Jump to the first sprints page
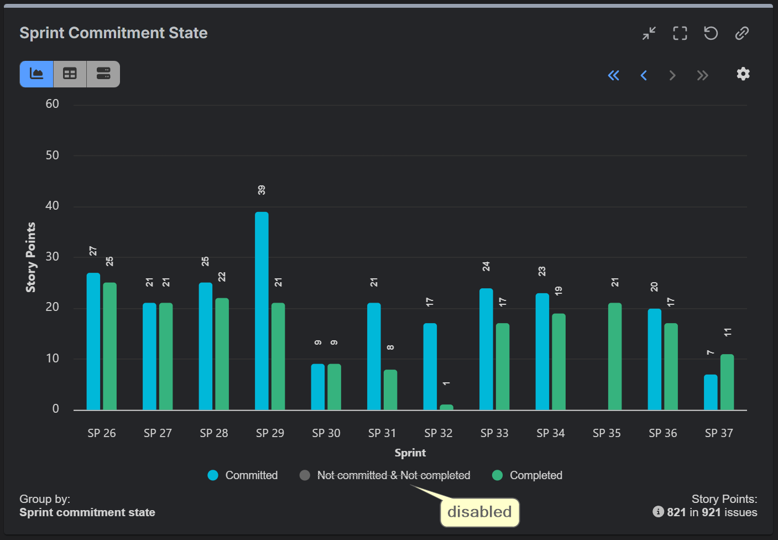 tap(614, 75)
